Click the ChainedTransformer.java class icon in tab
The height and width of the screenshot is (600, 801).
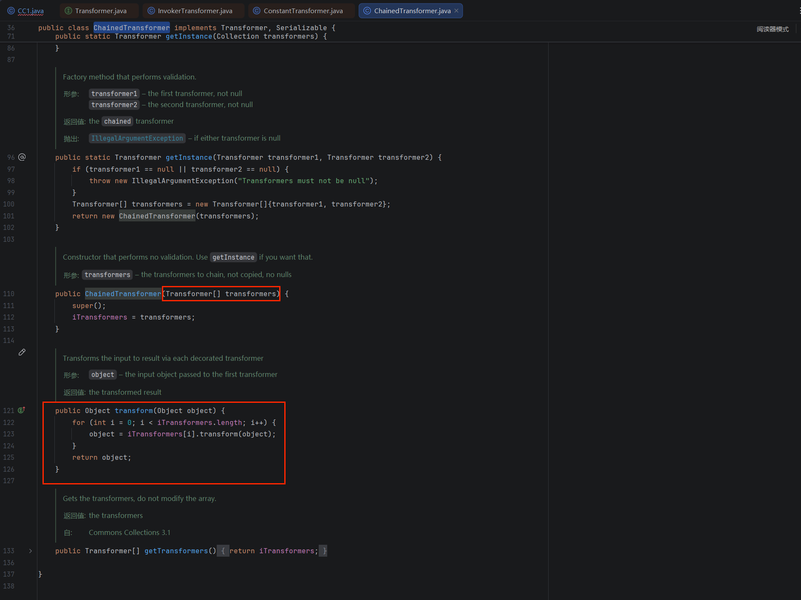click(x=367, y=11)
